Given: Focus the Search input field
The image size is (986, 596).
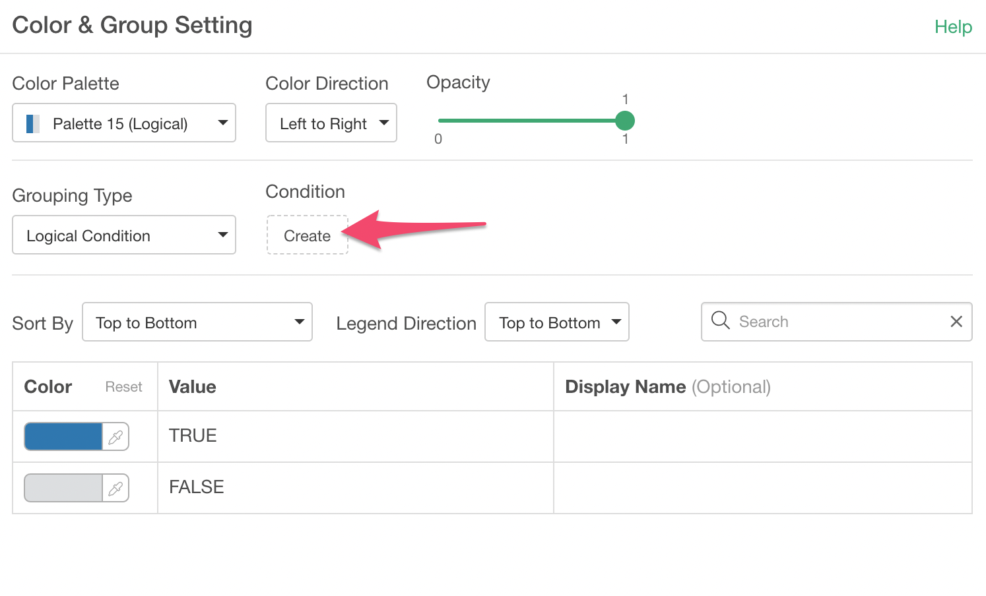Looking at the screenshot, I should tap(838, 322).
